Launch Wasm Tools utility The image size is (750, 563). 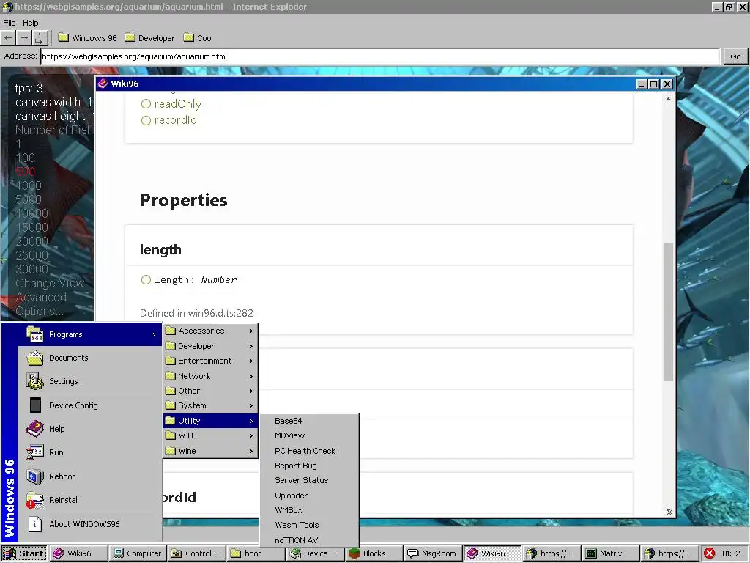[309, 525]
